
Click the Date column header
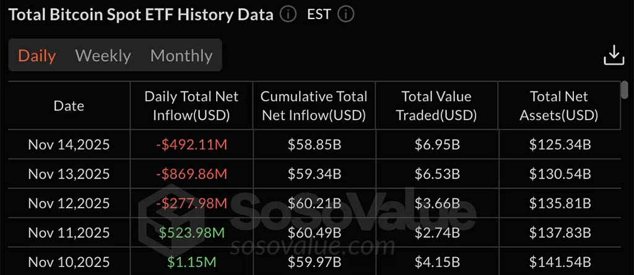[69, 106]
